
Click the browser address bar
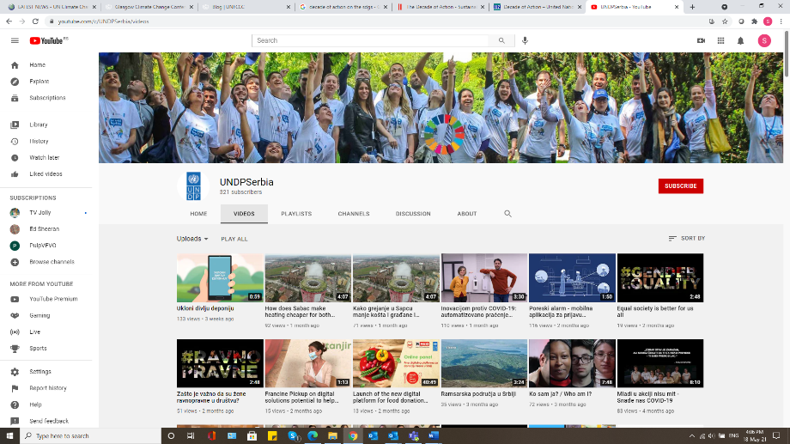(x=378, y=21)
